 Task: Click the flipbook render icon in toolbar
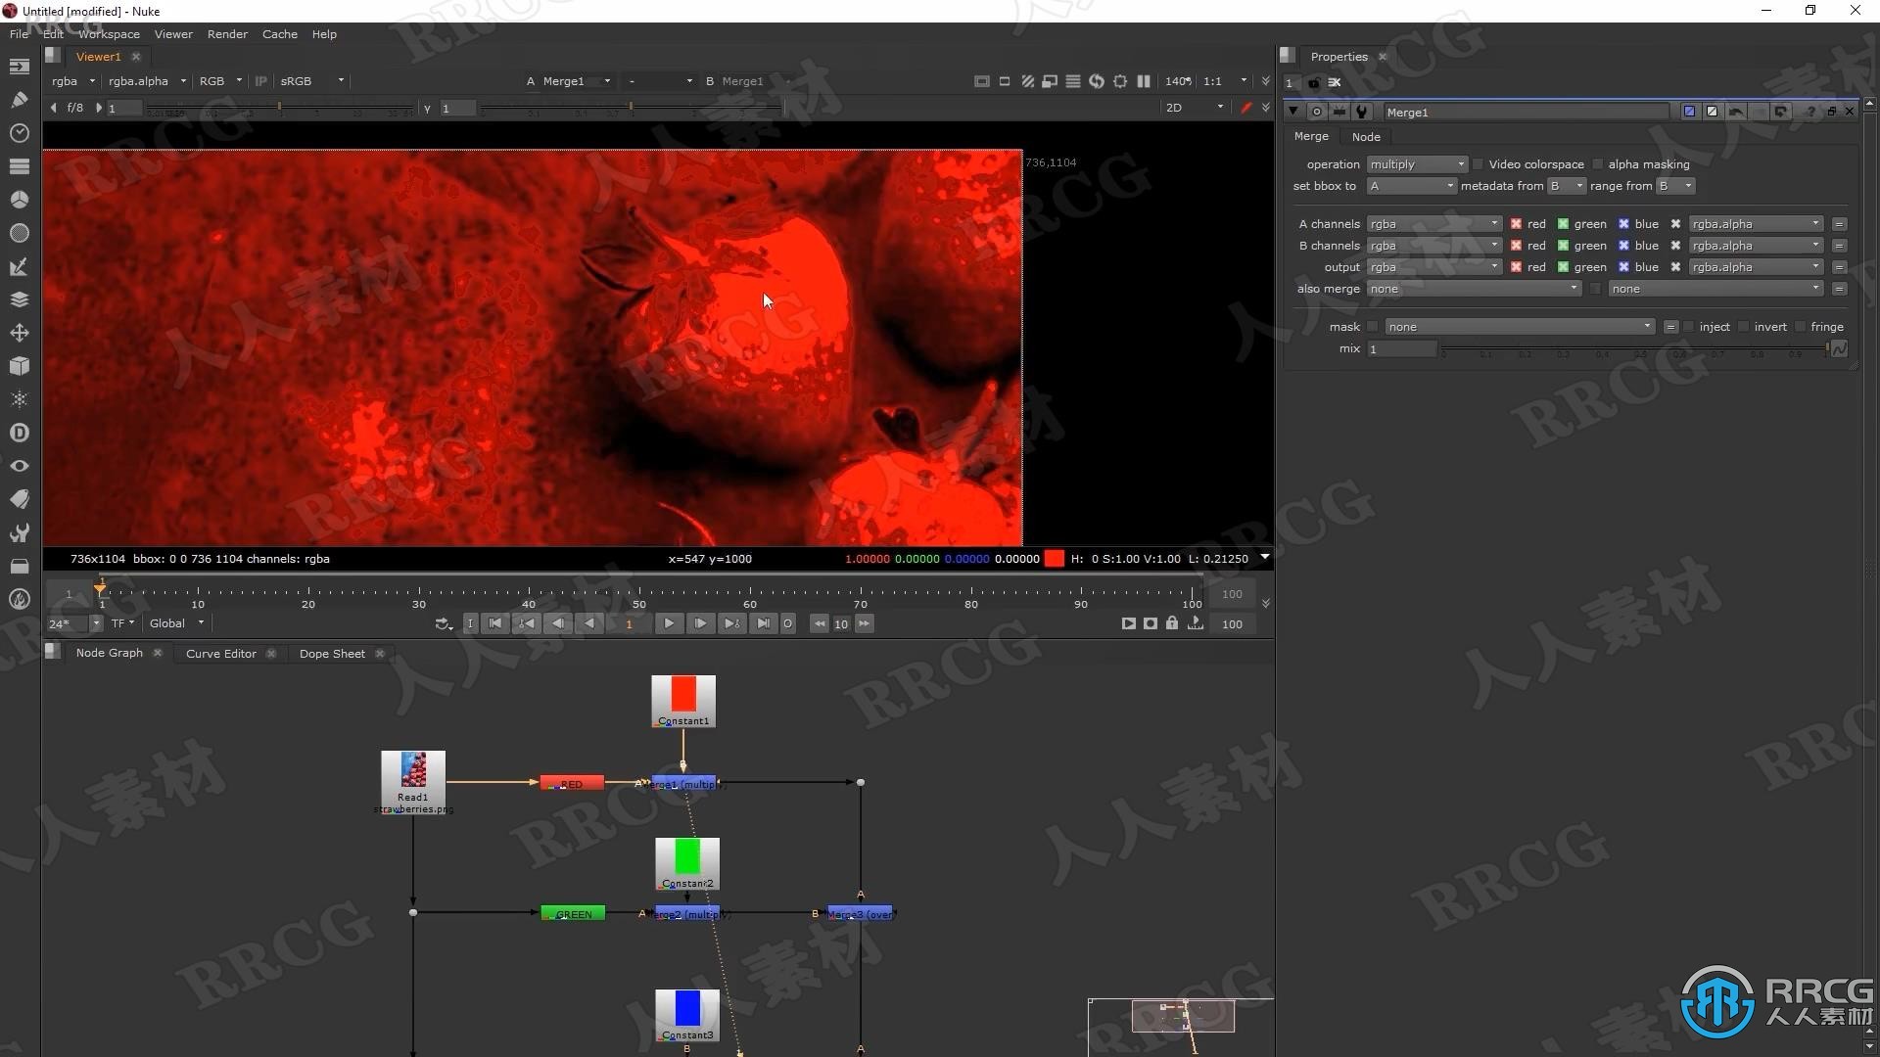tap(1195, 623)
